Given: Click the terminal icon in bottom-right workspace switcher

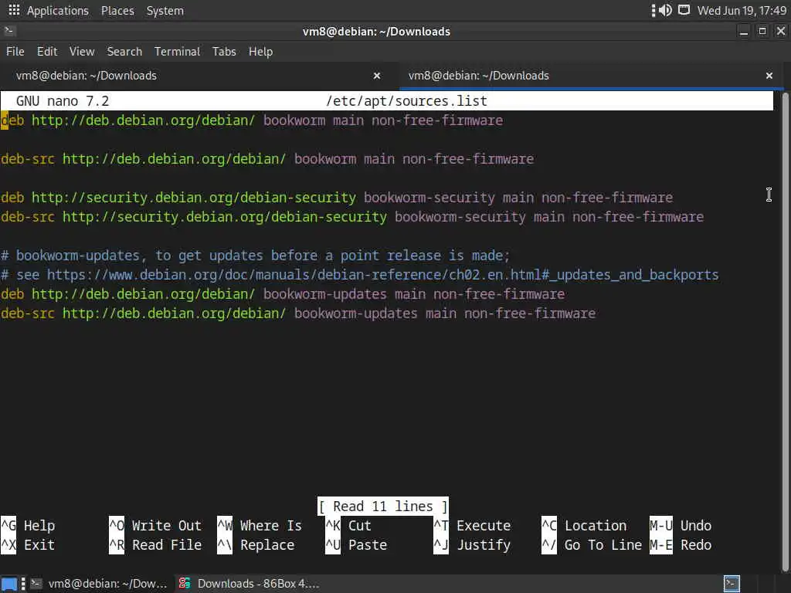Looking at the screenshot, I should (732, 584).
